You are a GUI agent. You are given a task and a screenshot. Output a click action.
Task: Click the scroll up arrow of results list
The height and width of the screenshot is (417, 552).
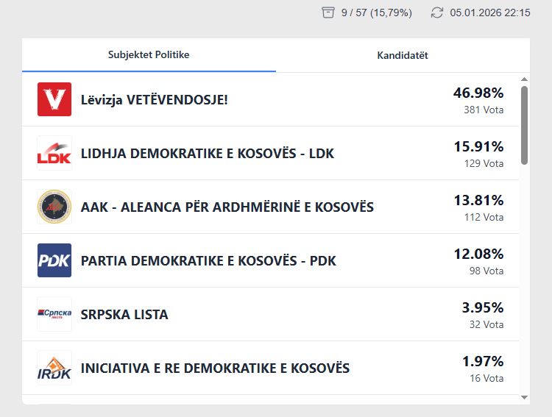(x=524, y=79)
